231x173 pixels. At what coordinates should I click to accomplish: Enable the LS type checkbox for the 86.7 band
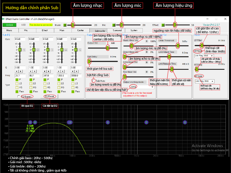(x=31, y=84)
